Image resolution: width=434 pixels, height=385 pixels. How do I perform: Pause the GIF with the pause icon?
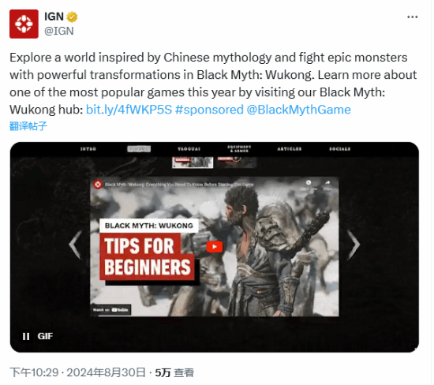tap(26, 337)
